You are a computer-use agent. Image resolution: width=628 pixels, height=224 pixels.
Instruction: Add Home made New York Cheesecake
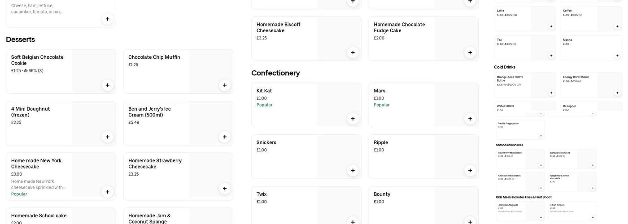coord(107,192)
